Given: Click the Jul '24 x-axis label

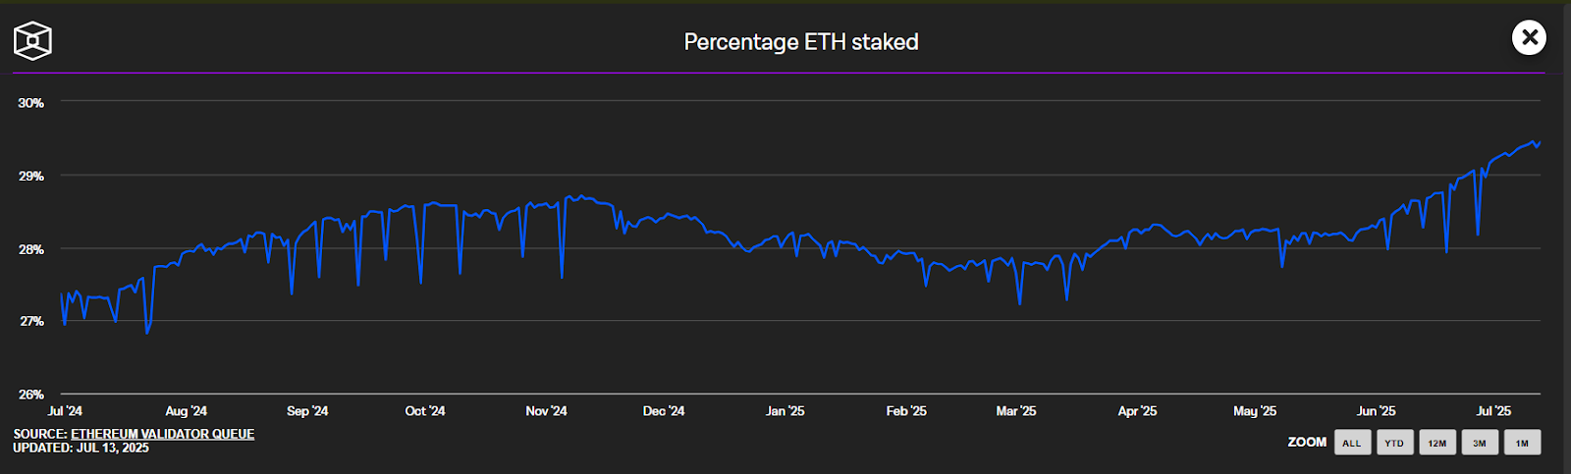Looking at the screenshot, I should pyautogui.click(x=65, y=411).
